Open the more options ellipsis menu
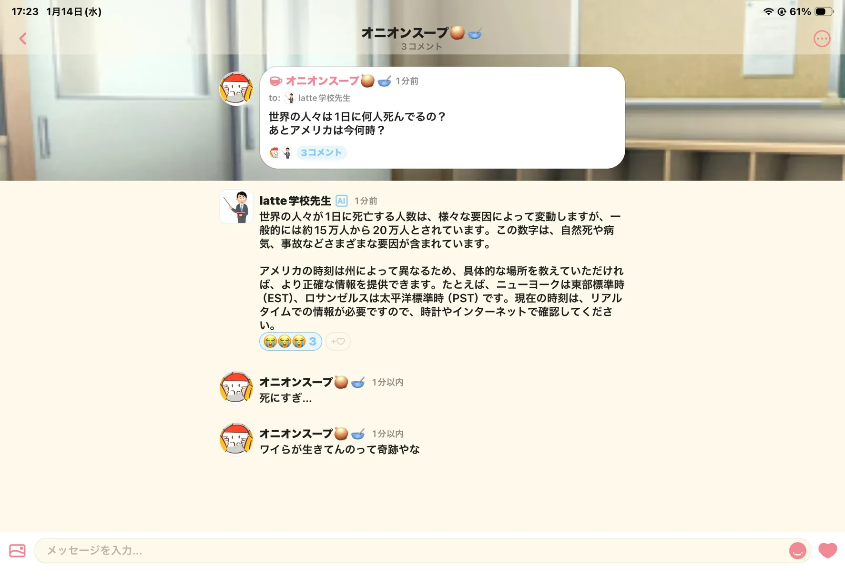The width and height of the screenshot is (845, 587). [x=822, y=39]
